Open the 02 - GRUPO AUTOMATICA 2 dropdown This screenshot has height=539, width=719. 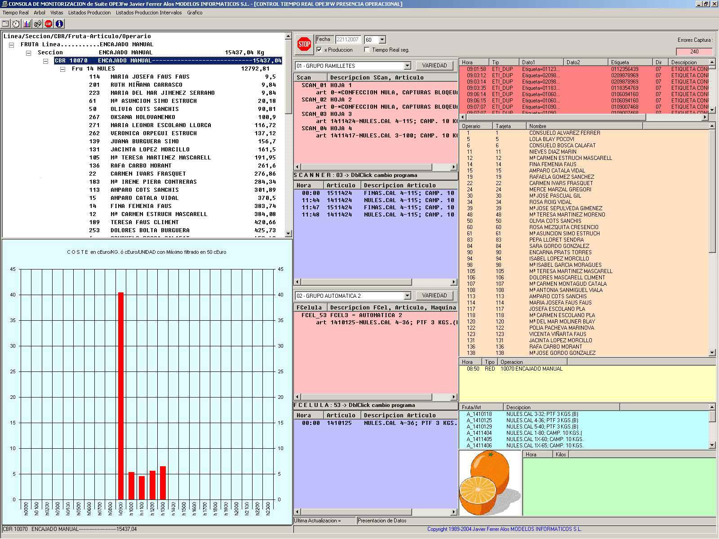click(x=407, y=296)
